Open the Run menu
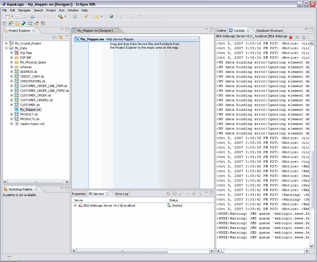Screen dimensions: 317x262 (62, 10)
